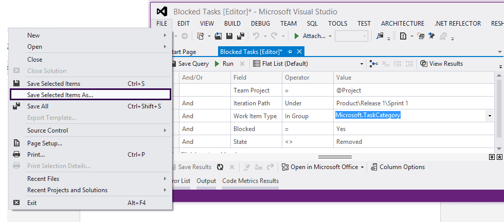Click the horizontal splitter bar between panes
504x222 pixels.
[x=334, y=157]
